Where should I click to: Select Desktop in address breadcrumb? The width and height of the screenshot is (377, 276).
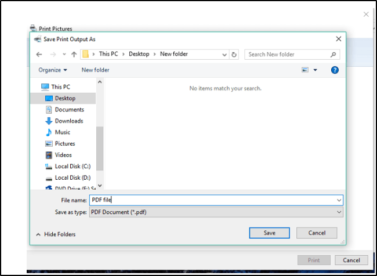[139, 54]
